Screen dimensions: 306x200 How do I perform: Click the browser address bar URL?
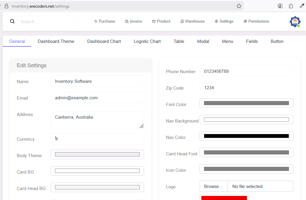[x=41, y=6]
